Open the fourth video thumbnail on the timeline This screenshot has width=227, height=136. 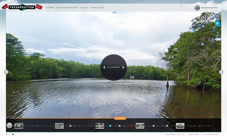140,126
